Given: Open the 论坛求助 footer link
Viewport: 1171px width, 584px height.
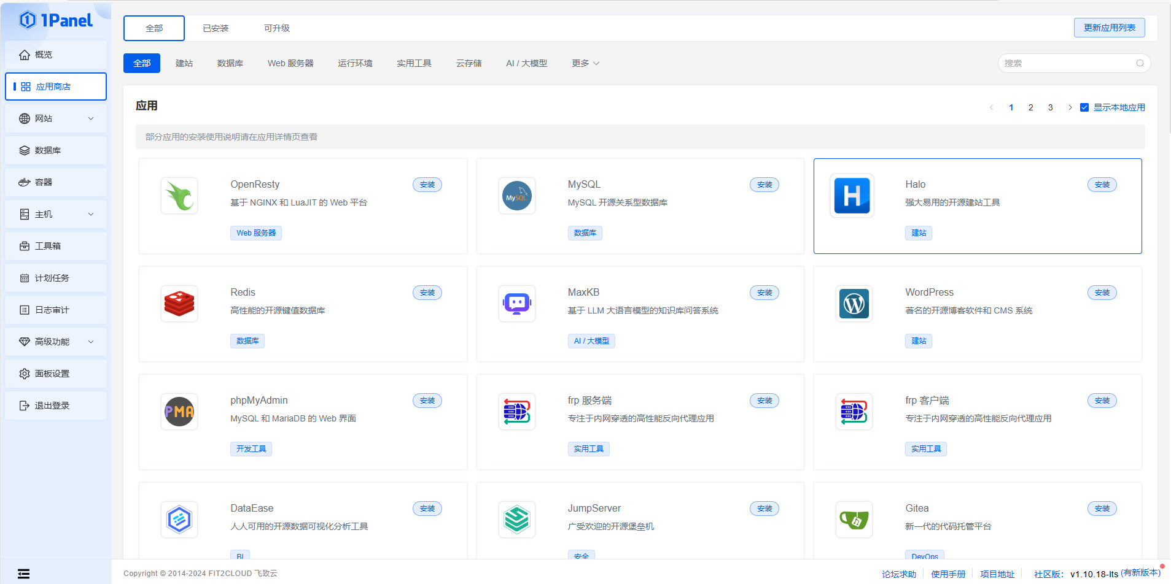Looking at the screenshot, I should point(899,574).
